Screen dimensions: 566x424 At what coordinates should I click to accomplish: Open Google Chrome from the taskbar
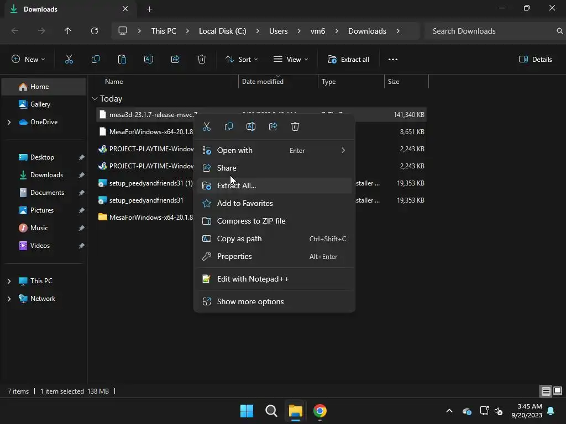point(320,411)
